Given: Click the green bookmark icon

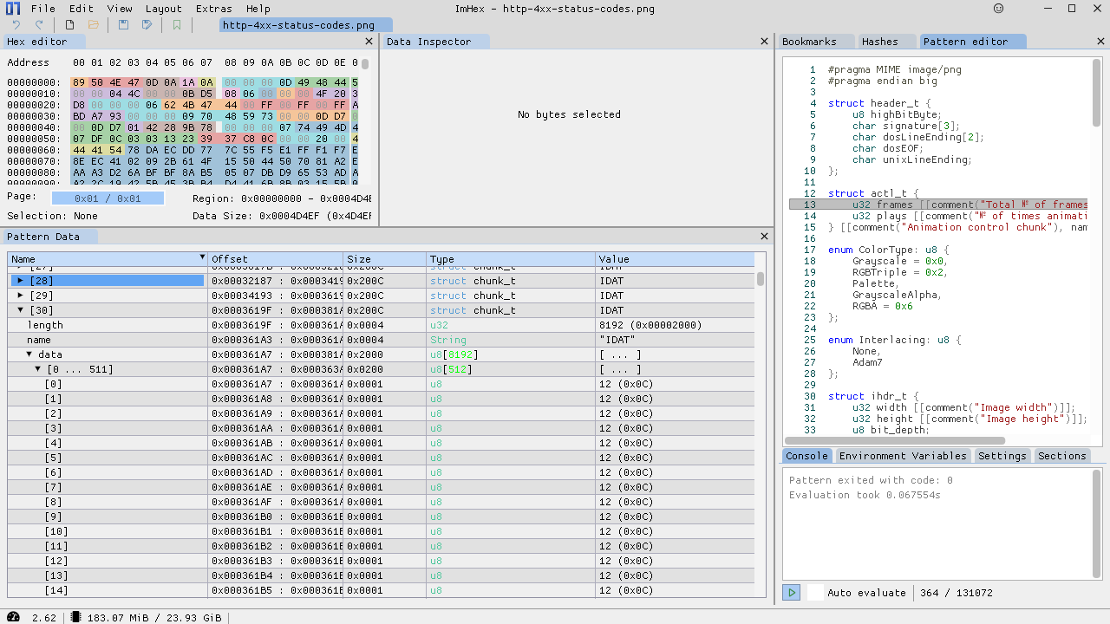Looking at the screenshot, I should pos(177,25).
